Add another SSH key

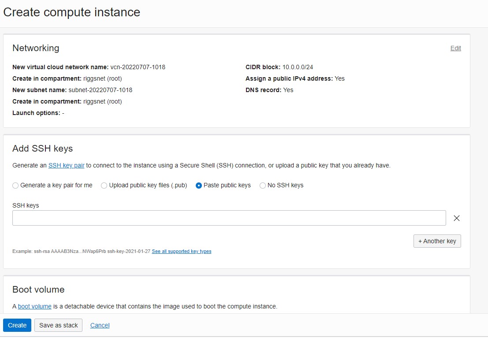[437, 241]
